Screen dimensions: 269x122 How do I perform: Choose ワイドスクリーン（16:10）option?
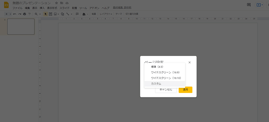(x=165, y=78)
